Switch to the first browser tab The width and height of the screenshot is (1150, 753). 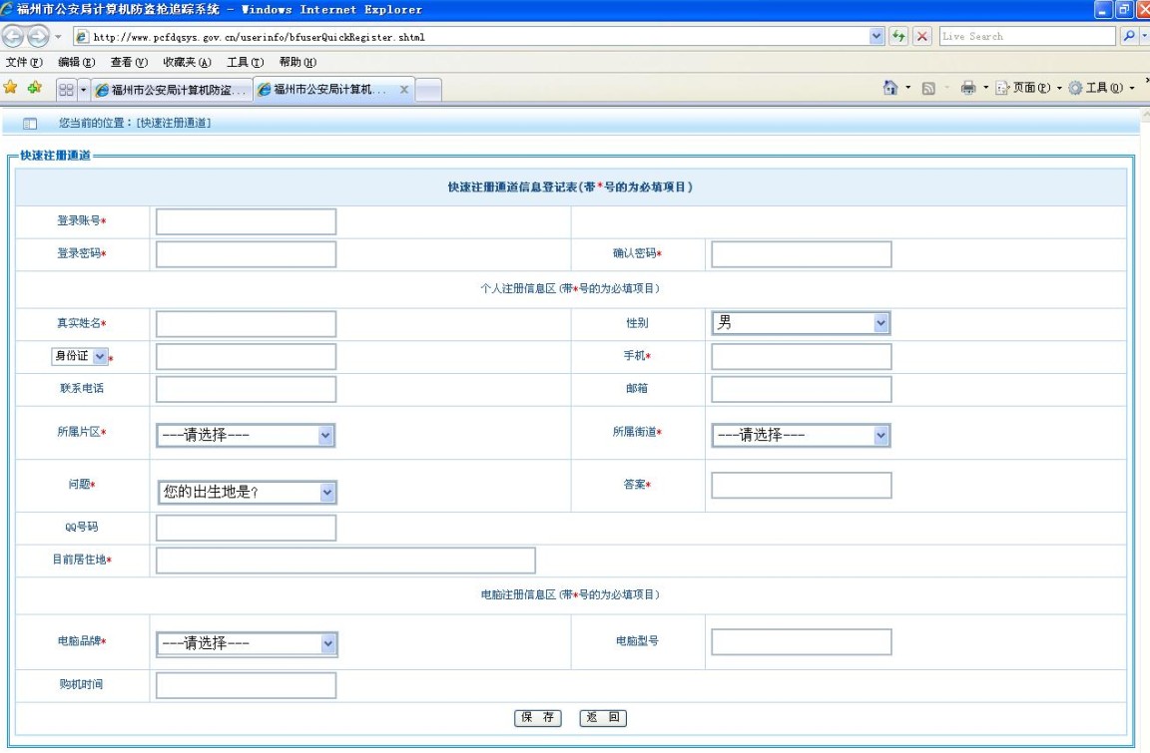[171, 90]
